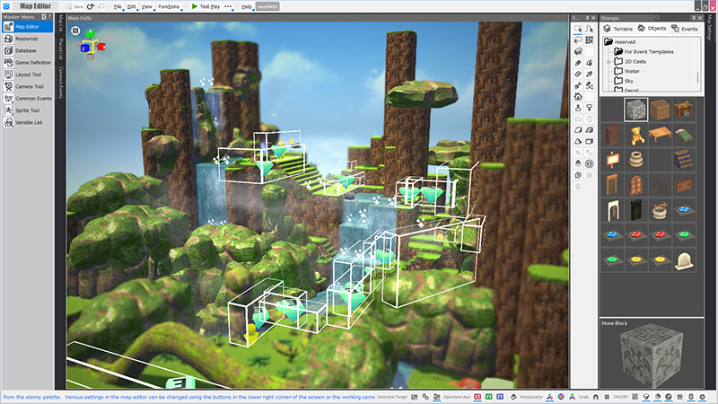Open the File menu
This screenshot has height=404, width=718.
tap(118, 6)
